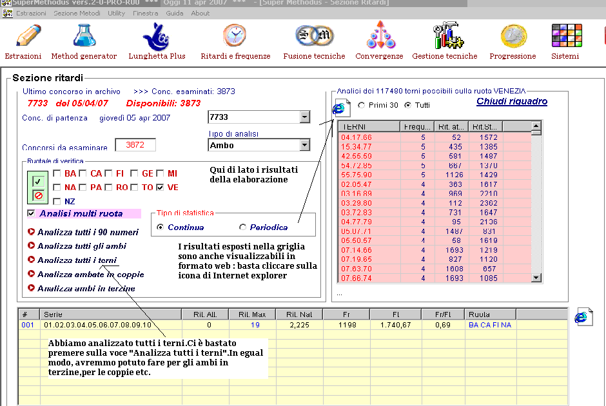This screenshot has height=406, width=606.
Task: Sort by the TERNI column header
Action: (369, 127)
